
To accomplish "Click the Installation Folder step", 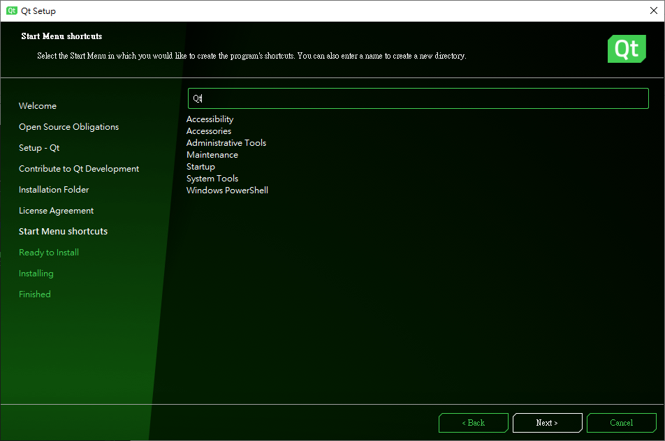I will click(54, 189).
